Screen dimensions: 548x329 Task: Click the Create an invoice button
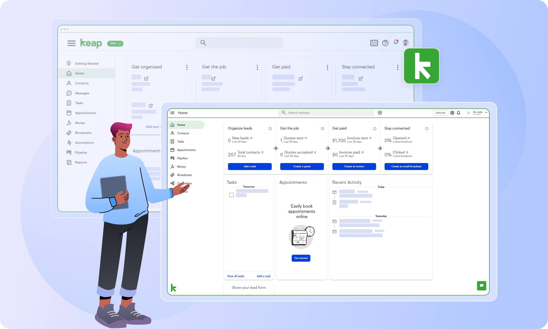click(x=354, y=166)
